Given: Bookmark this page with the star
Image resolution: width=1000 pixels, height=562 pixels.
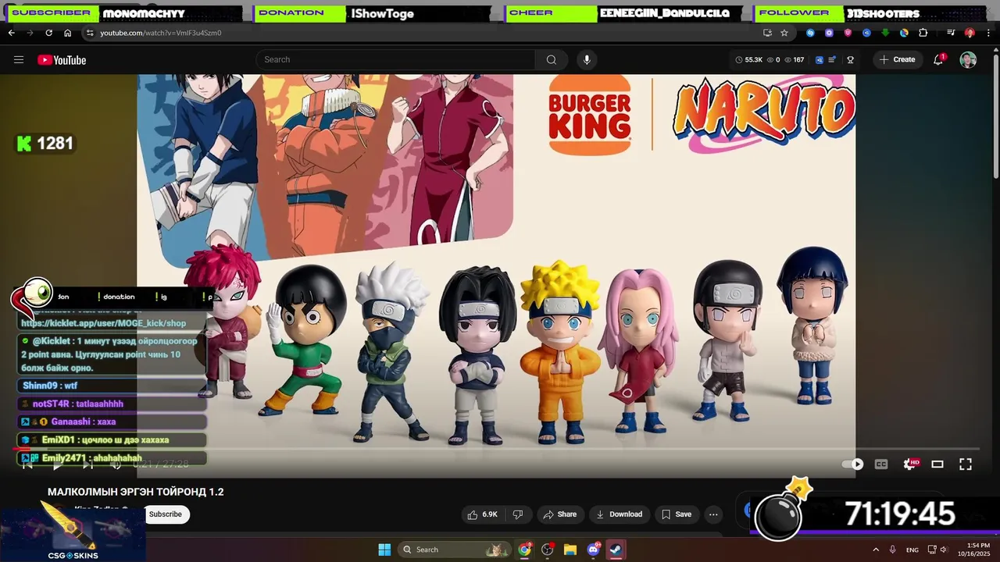Looking at the screenshot, I should (784, 33).
